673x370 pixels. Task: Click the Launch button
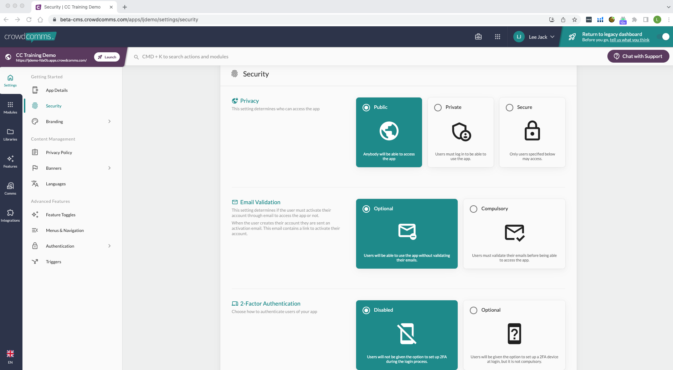click(107, 57)
